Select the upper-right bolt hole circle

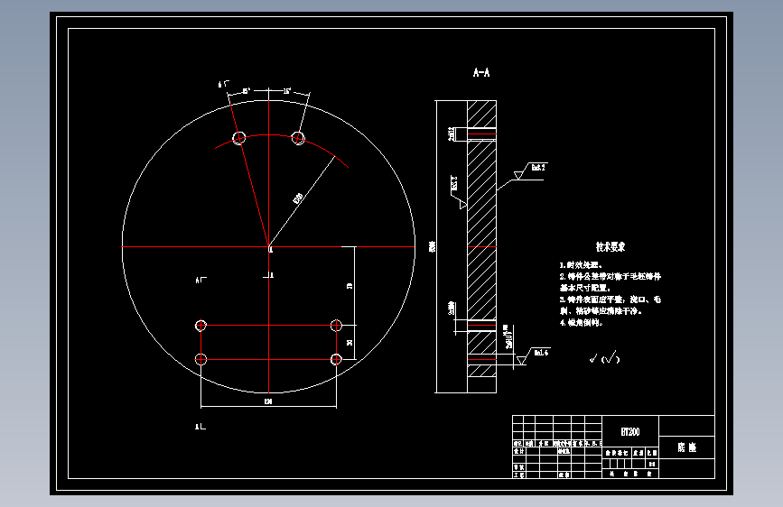(298, 137)
